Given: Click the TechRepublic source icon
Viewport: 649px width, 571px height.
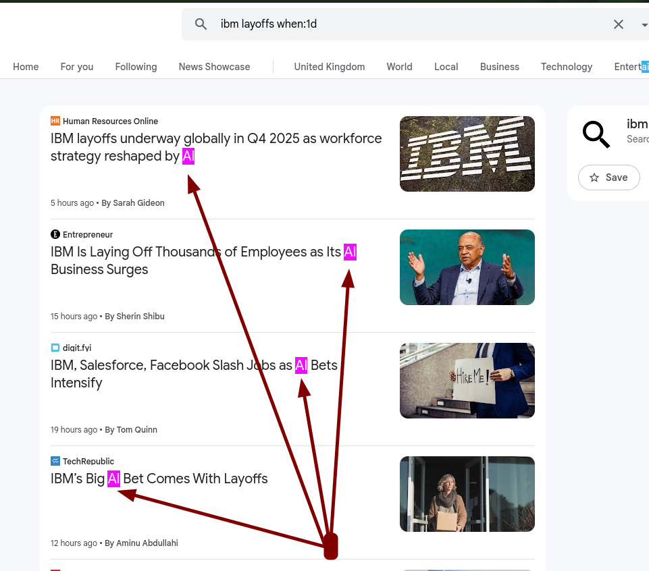Looking at the screenshot, I should 55,462.
